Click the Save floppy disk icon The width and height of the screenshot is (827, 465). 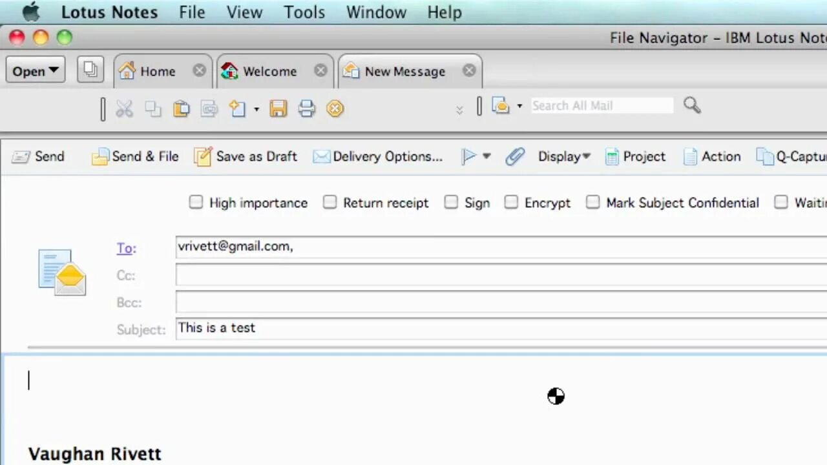coord(278,108)
